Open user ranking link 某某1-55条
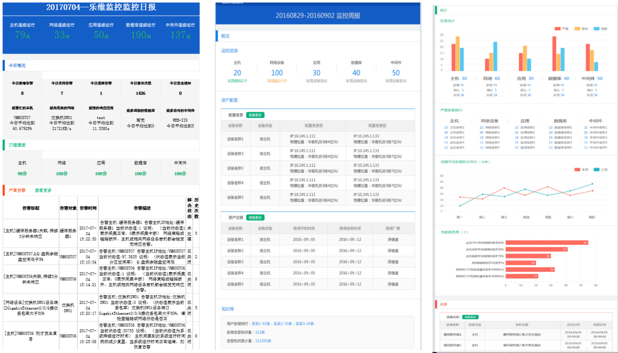Screen dimensions: 618x353 click(x=261, y=324)
